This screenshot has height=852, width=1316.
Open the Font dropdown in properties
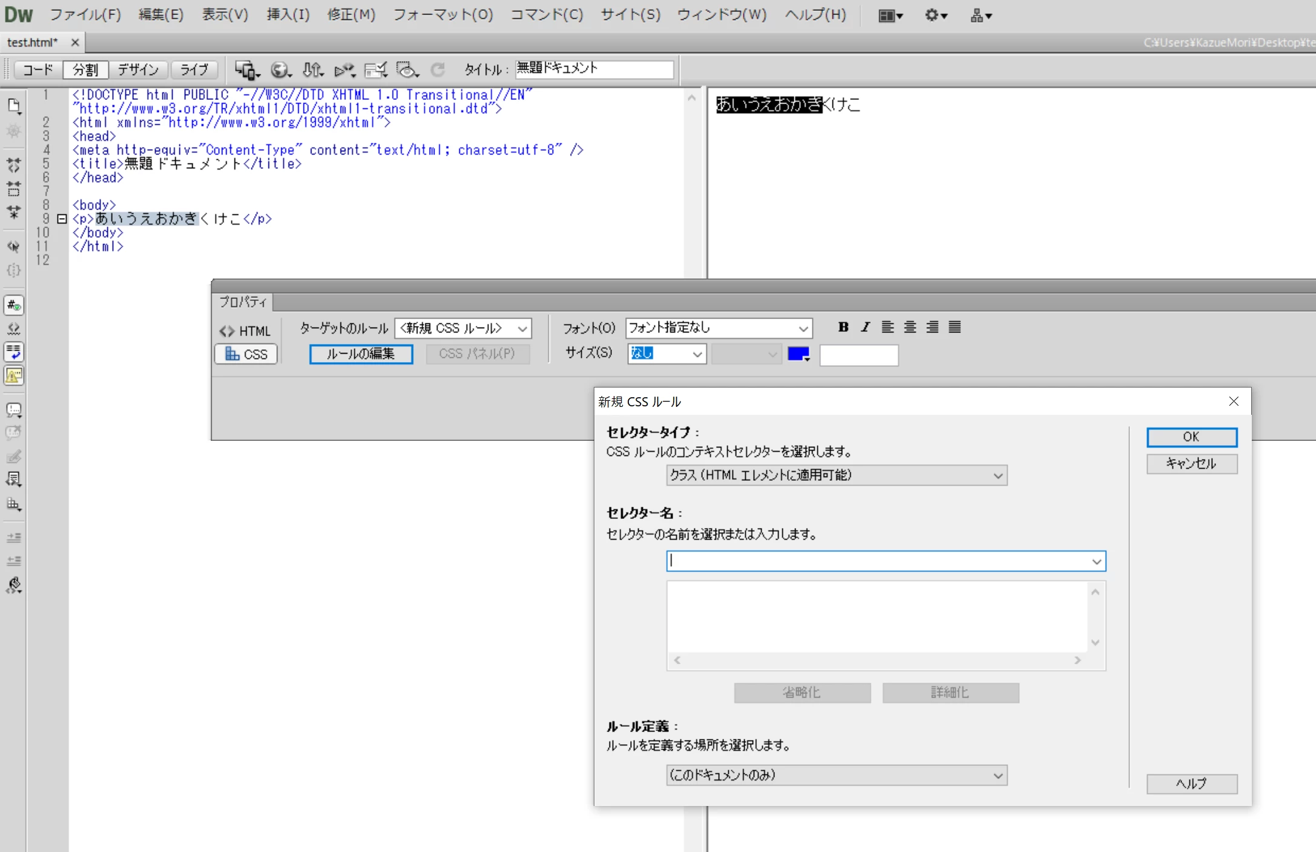click(x=718, y=328)
